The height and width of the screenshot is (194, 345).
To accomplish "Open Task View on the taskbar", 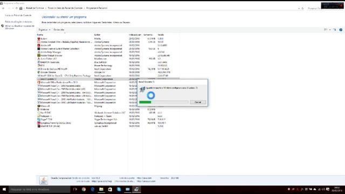I will point(75,189).
